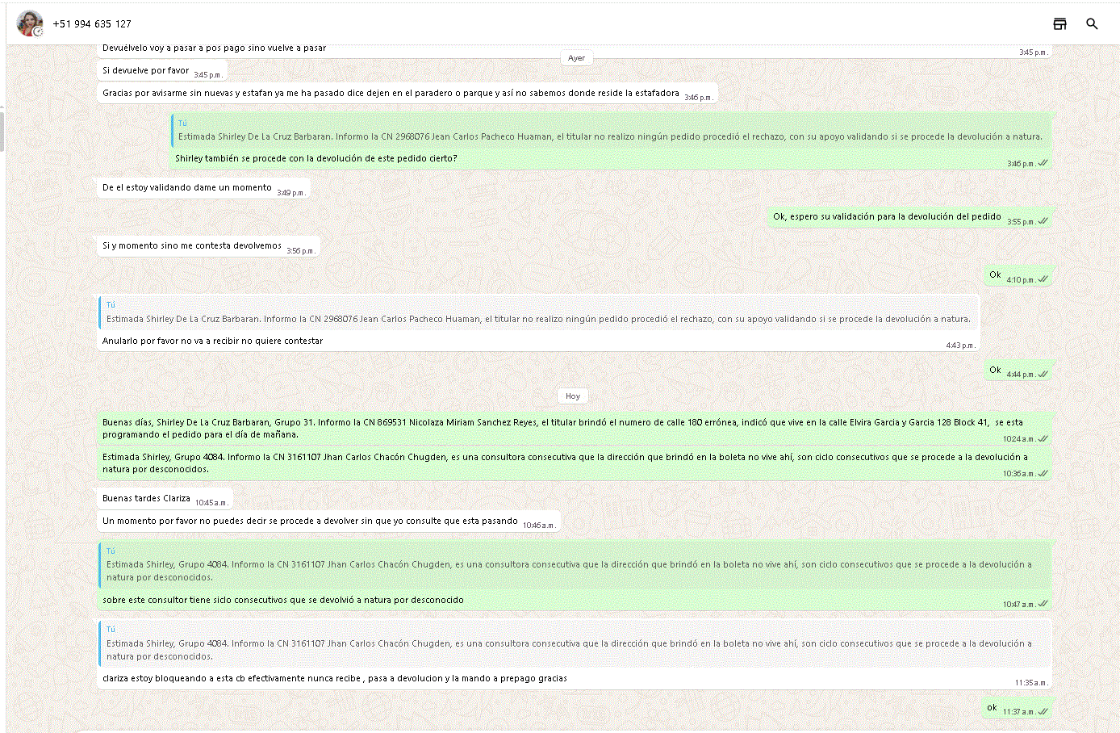Click the "Ayer" date chip
This screenshot has width=1120, height=733.
click(x=576, y=58)
